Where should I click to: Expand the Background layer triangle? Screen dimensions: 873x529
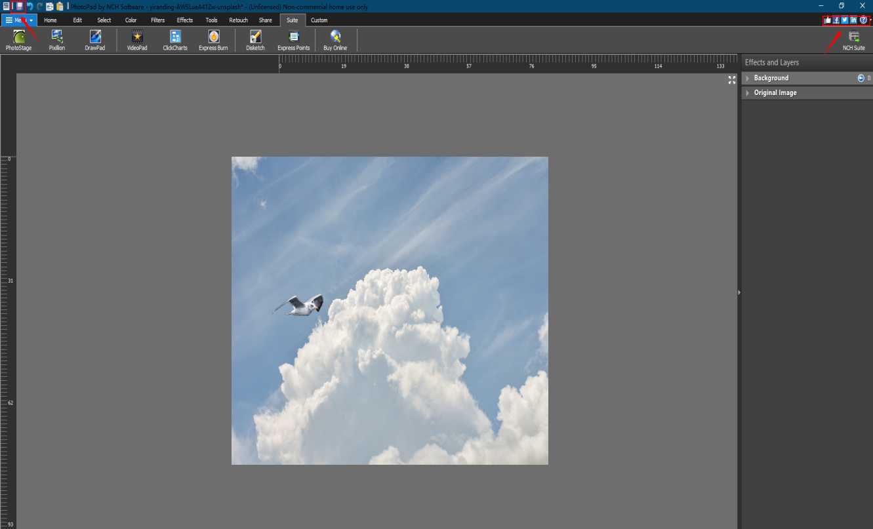point(747,78)
